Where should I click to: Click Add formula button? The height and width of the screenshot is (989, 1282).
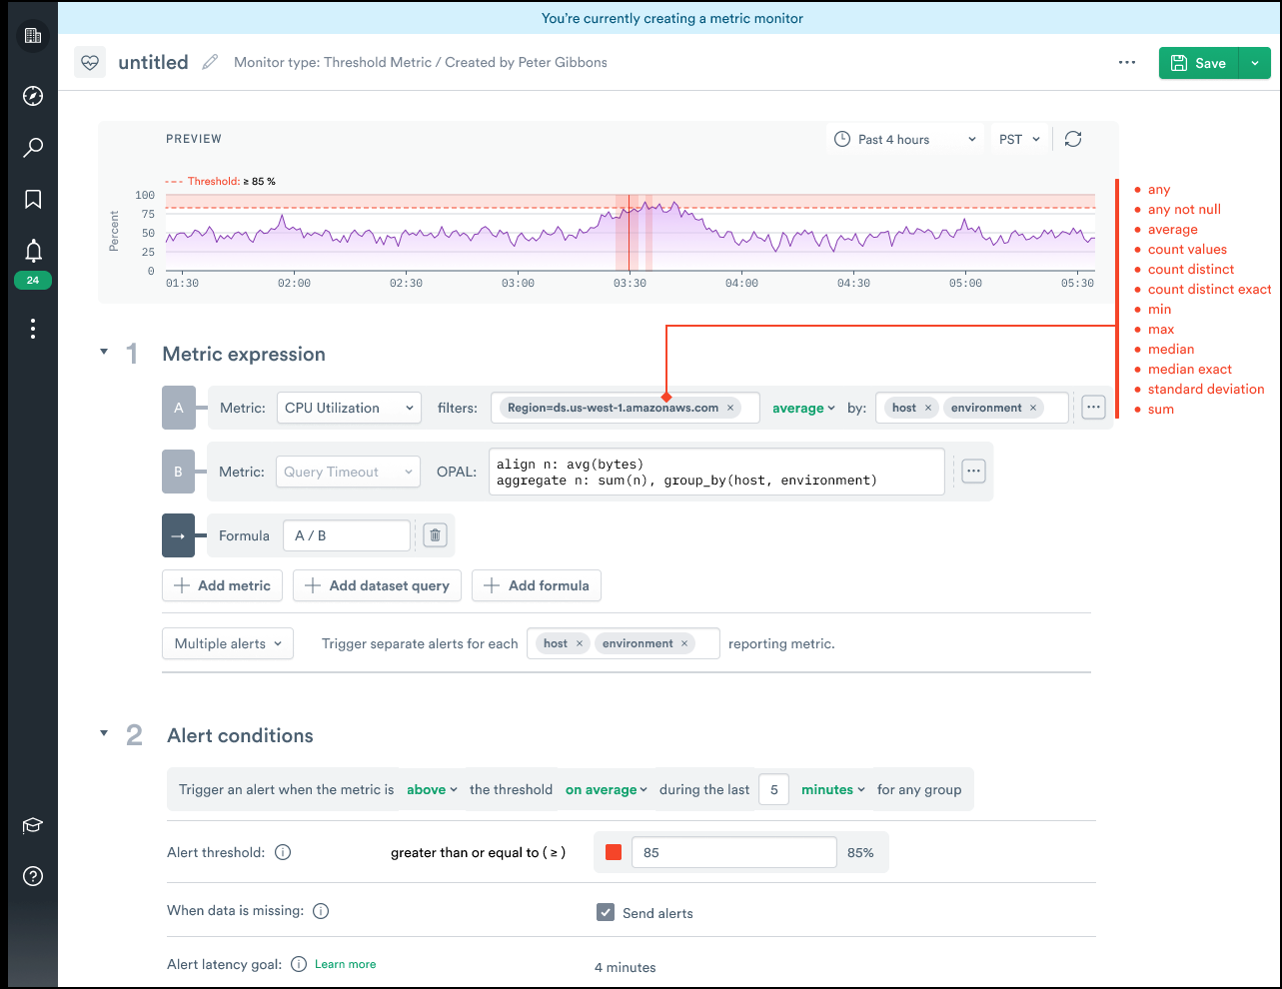click(537, 585)
